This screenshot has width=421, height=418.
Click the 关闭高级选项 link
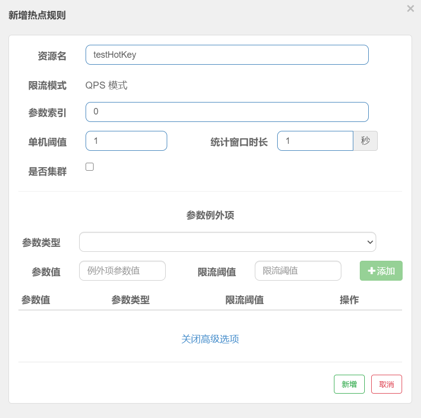click(x=210, y=339)
